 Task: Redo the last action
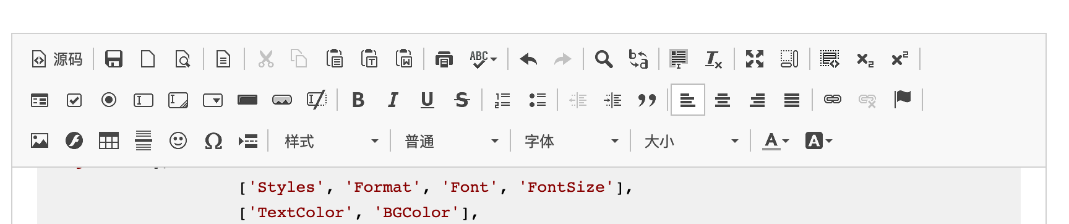click(x=562, y=59)
